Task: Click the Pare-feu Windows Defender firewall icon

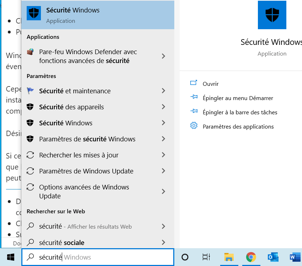Action: (x=30, y=52)
